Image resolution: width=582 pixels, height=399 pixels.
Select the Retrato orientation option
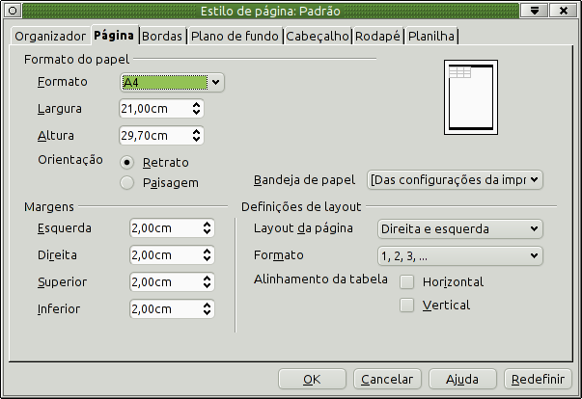point(126,162)
